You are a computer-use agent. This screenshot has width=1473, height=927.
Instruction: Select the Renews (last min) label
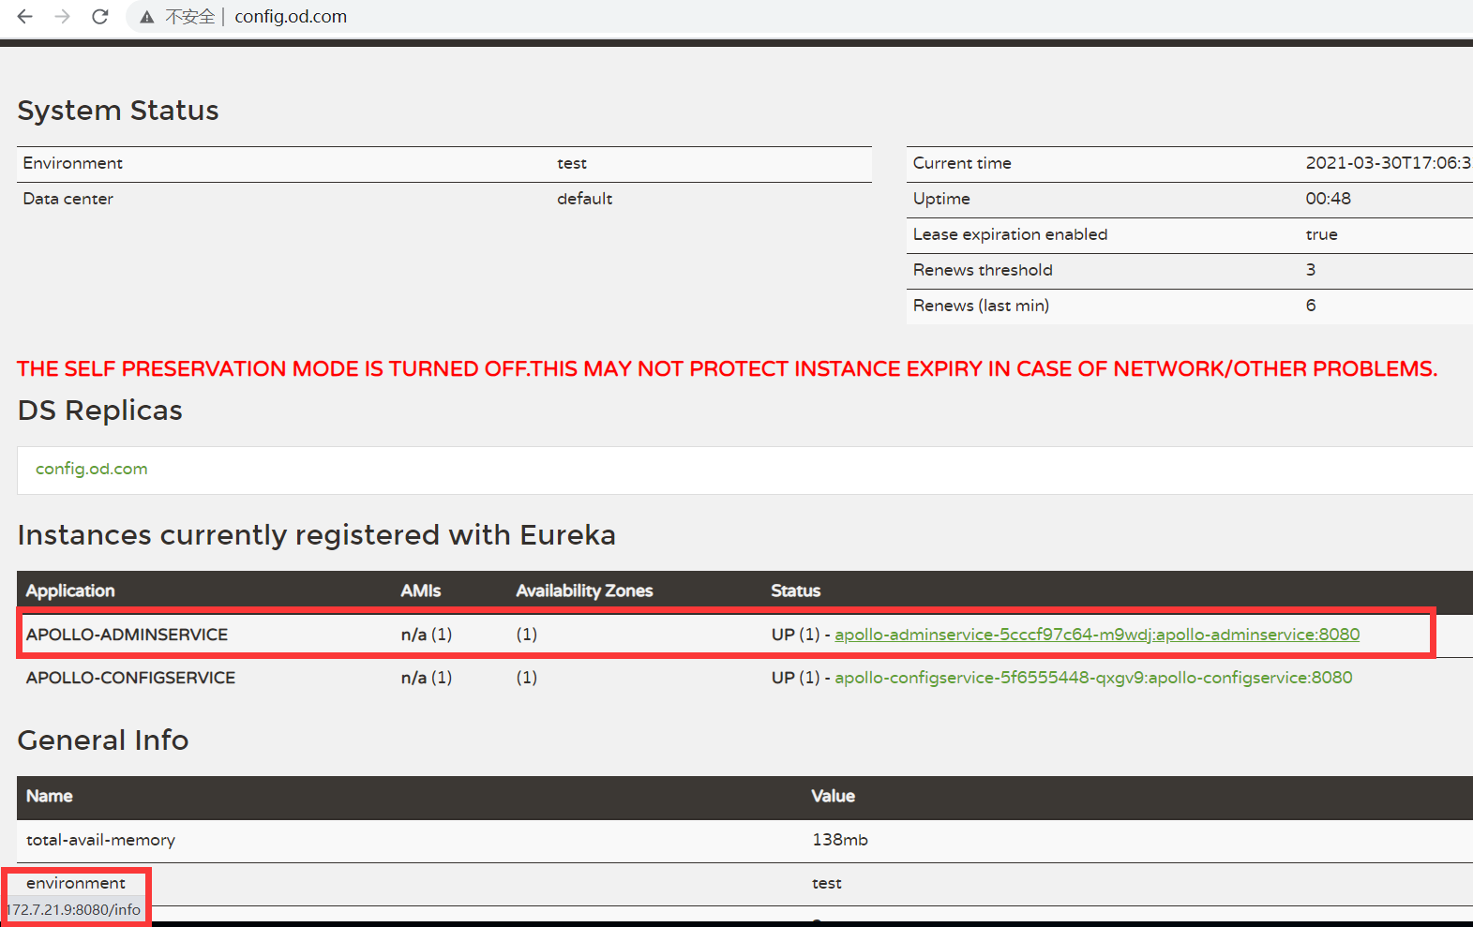[x=981, y=306]
